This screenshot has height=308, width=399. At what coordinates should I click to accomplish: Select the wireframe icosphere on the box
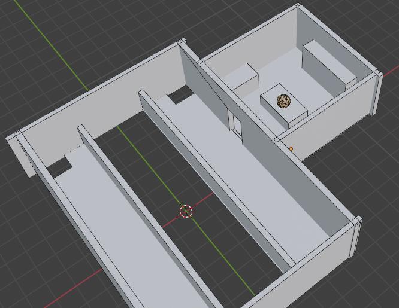click(284, 102)
